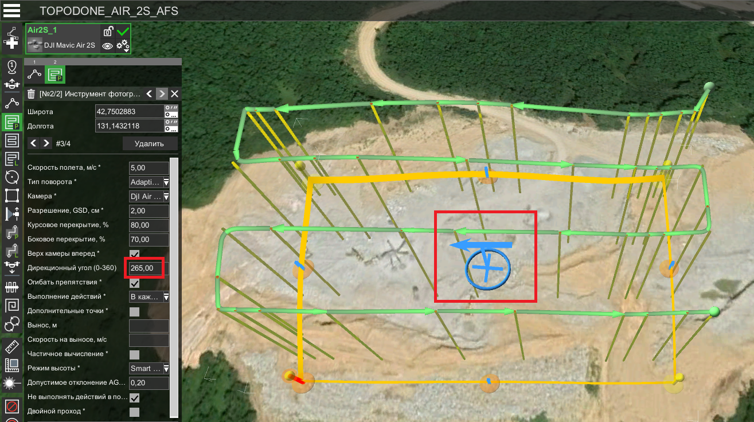Switch latitude coordinate format
The height and width of the screenshot is (422, 754).
(x=171, y=111)
